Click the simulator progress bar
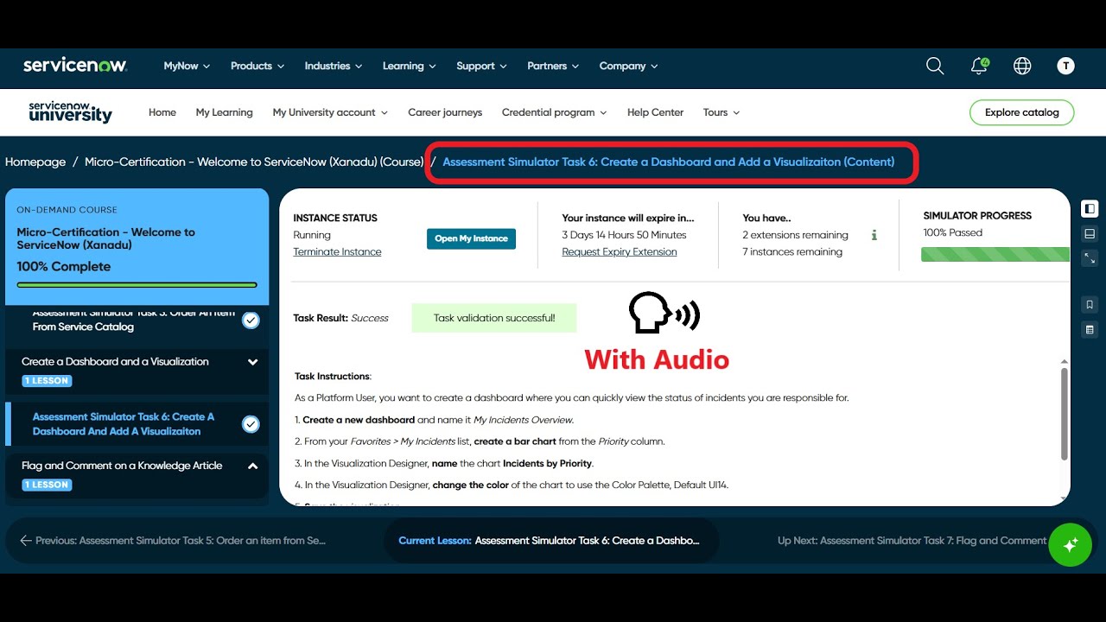The width and height of the screenshot is (1106, 622). coord(995,255)
